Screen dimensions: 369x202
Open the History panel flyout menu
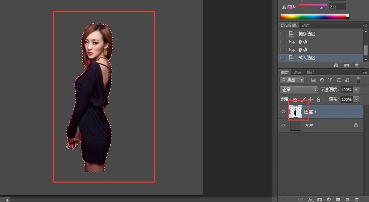pyautogui.click(x=365, y=25)
